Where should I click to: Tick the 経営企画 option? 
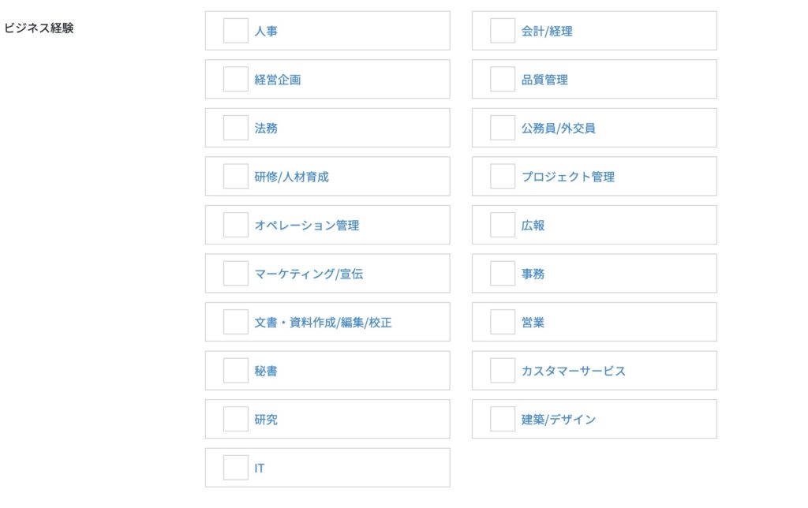[235, 80]
